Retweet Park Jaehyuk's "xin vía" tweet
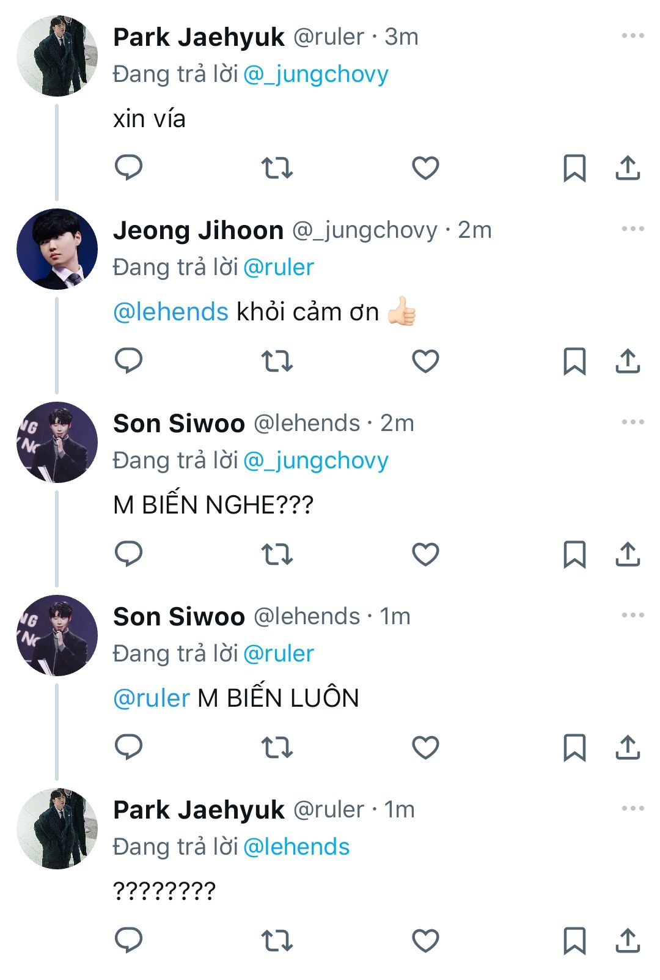660x980 pixels. [277, 167]
